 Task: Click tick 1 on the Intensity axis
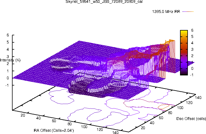[8, 71]
